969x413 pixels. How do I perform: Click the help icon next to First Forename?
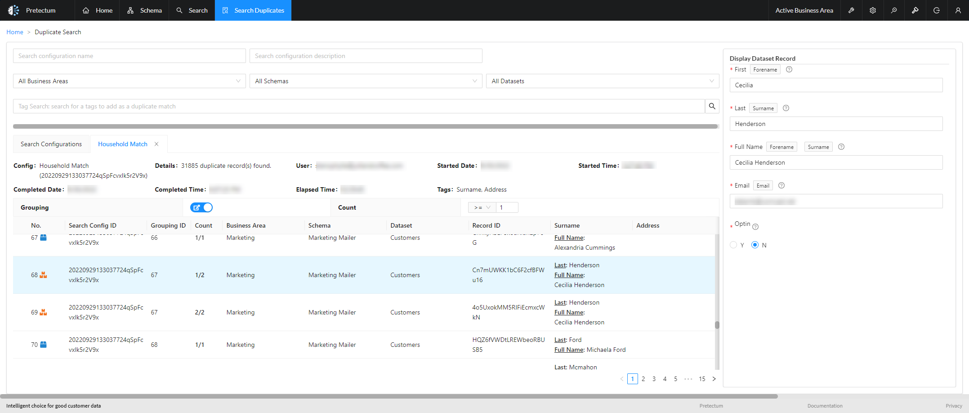tap(789, 69)
